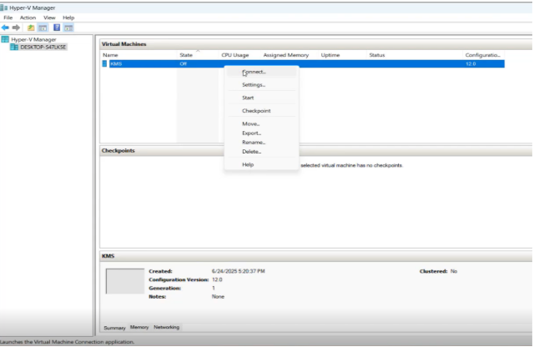Click the Generation value 1

pyautogui.click(x=214, y=288)
